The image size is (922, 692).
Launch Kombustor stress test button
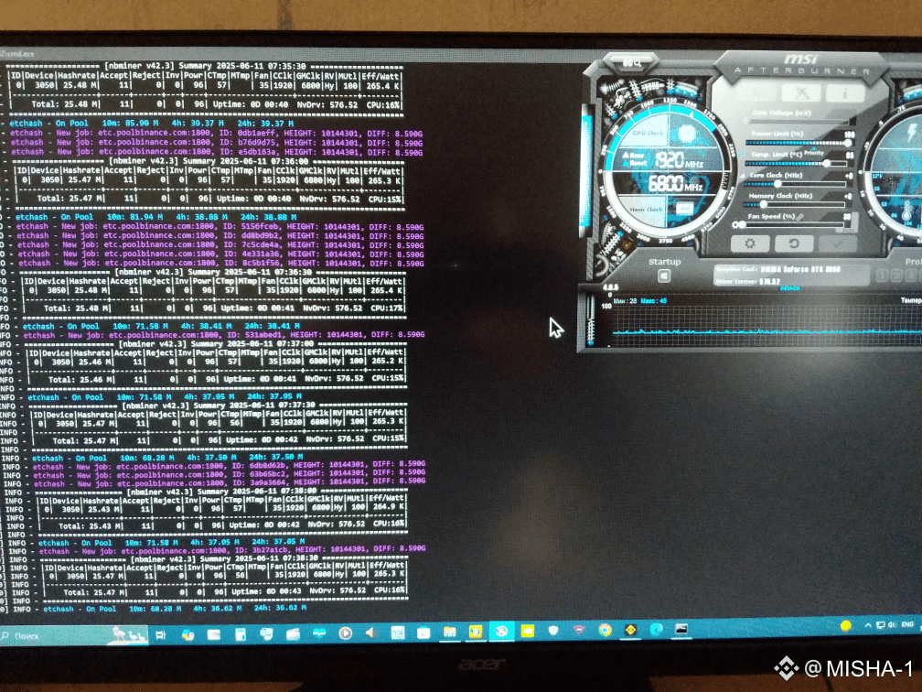[801, 92]
